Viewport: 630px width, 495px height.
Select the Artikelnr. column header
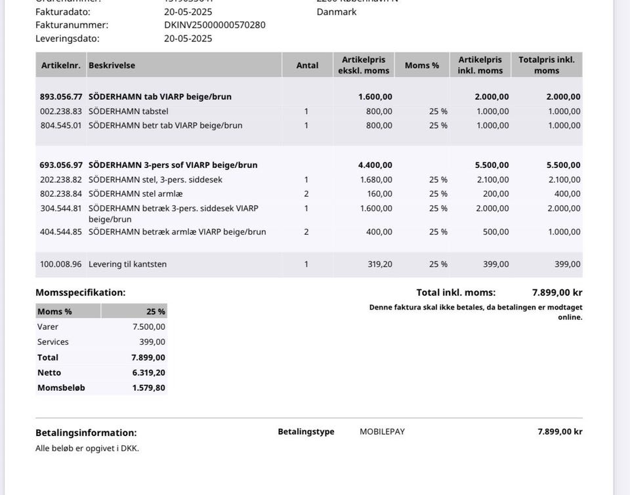click(60, 65)
